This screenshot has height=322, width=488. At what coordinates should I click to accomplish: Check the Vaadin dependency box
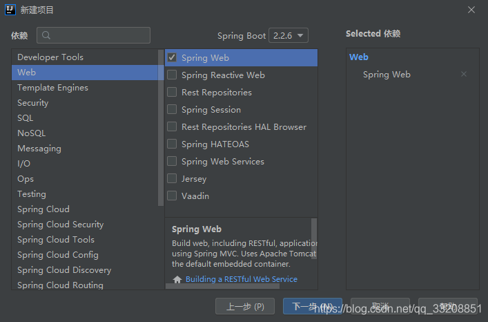click(172, 196)
